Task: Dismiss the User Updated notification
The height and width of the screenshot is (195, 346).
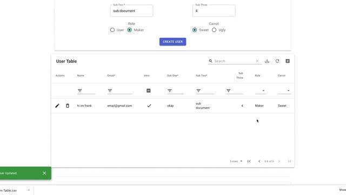Action: 44,173
